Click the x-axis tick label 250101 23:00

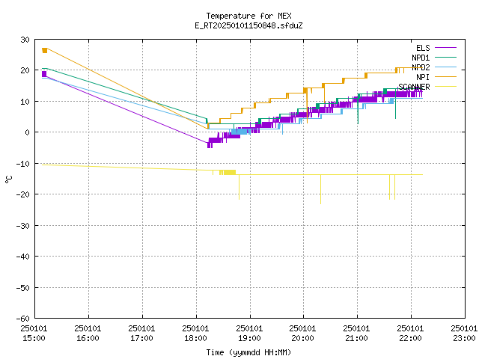pyautogui.click(x=464, y=334)
